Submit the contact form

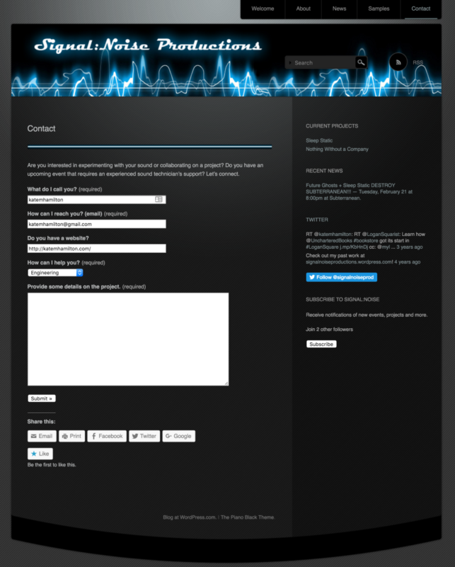[x=41, y=398]
